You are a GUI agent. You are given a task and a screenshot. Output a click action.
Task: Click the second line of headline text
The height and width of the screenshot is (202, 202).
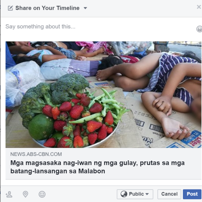[x=58, y=171]
